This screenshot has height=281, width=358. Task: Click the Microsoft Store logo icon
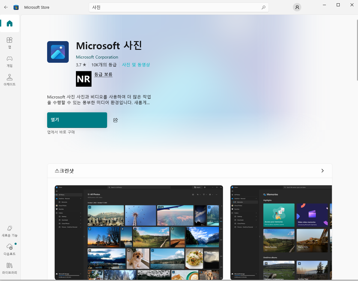pos(16,7)
